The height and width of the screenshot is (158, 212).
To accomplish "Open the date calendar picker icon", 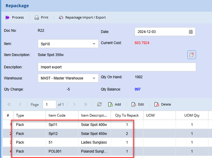I will pos(191,32).
